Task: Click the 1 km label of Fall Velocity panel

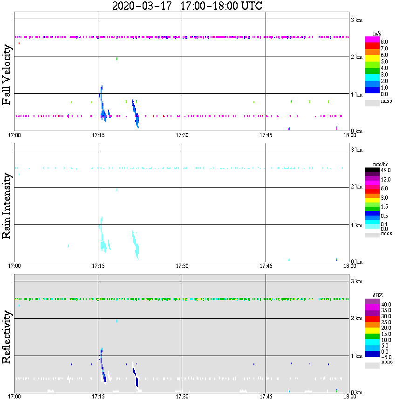Action: [x=356, y=95]
